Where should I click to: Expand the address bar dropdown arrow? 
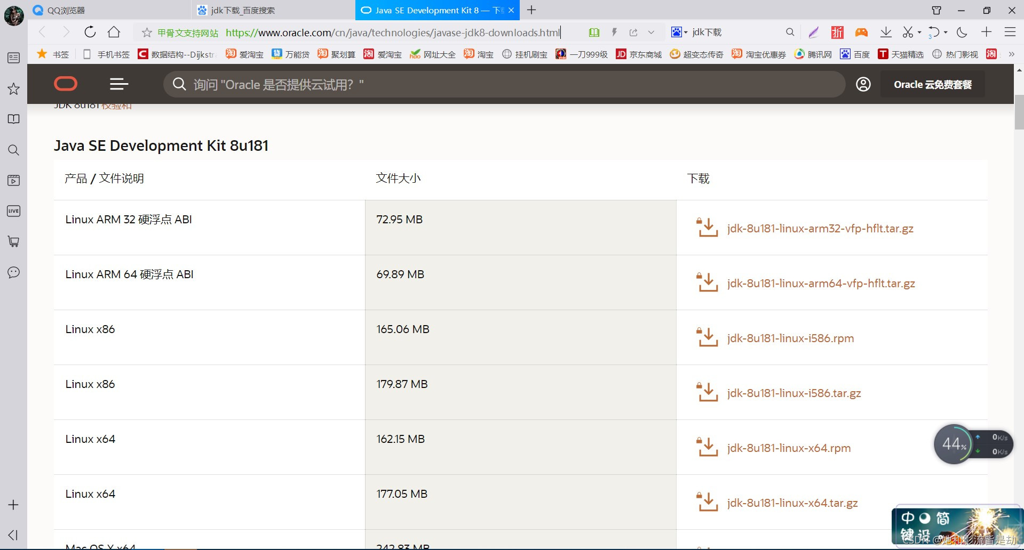click(x=651, y=33)
